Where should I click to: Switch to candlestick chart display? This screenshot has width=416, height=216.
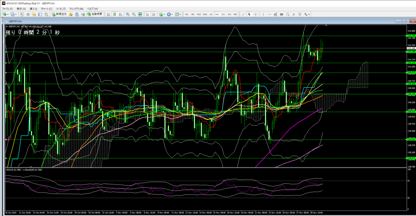tap(115, 14)
